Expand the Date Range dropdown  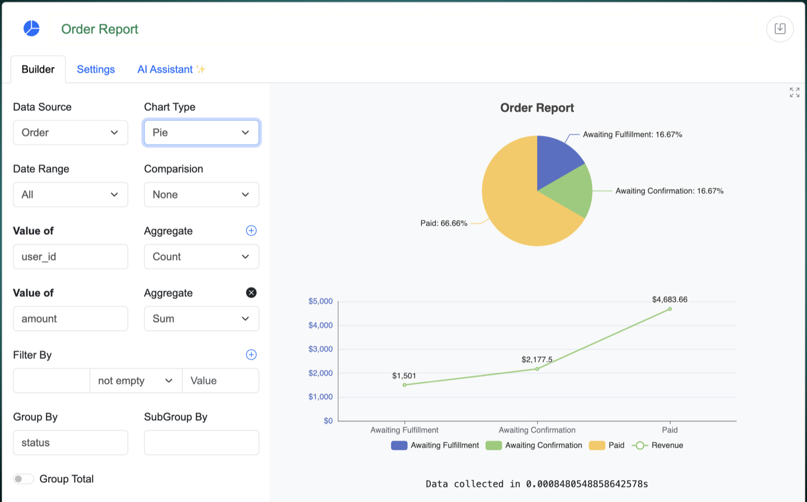coord(71,195)
